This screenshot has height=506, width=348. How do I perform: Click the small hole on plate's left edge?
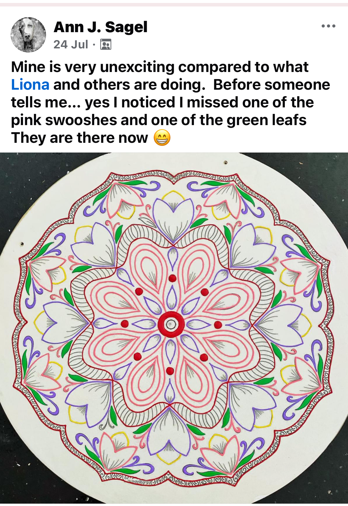pos(22,244)
